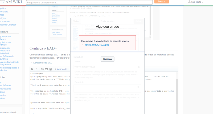Focus the 'Pergunte-me qualquer coisa' search field
213x114 pixels.
[x=89, y=2]
